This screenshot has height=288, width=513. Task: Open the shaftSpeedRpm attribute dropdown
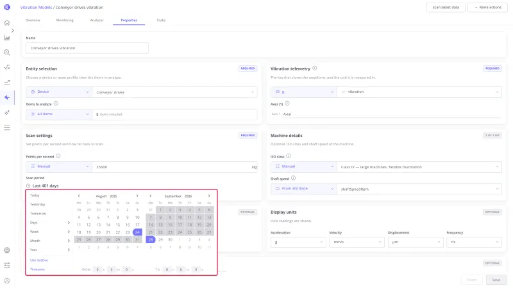coord(419,189)
